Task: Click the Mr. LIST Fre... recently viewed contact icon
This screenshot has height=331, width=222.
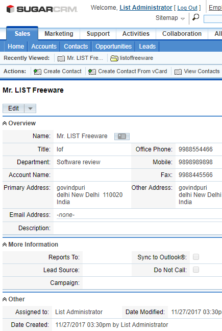Action: coord(61,58)
